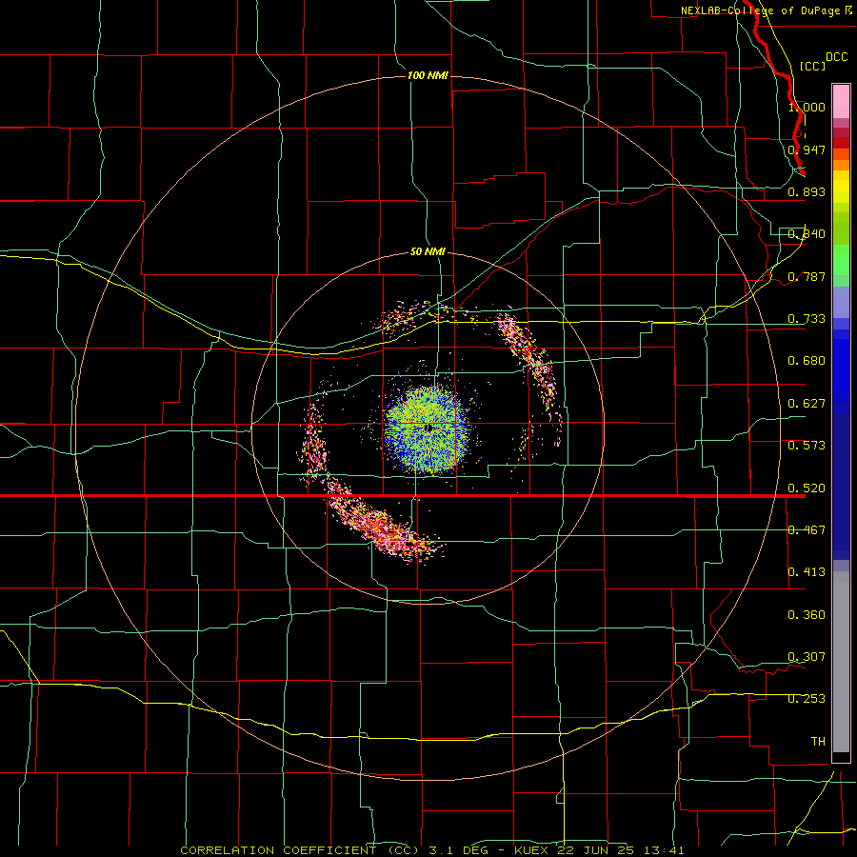Click the 0.787 legend value
This screenshot has width=857, height=857.
click(x=807, y=276)
